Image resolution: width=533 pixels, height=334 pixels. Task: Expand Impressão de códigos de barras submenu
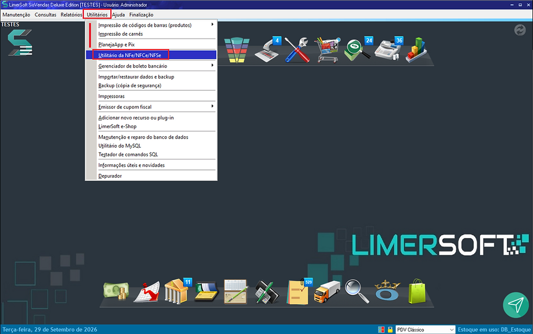click(152, 25)
